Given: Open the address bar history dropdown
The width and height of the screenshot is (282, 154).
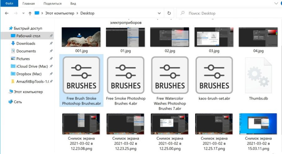Looking at the screenshot, I should point(159,13).
